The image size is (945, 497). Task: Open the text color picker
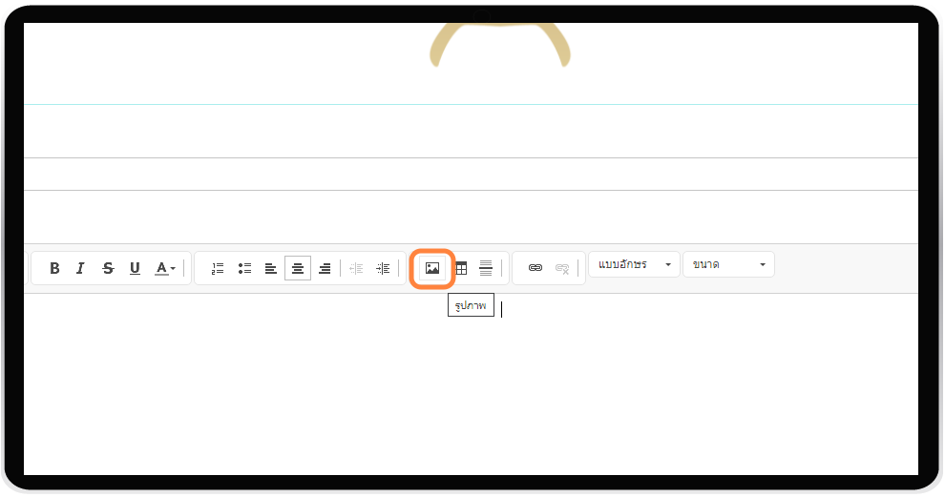click(x=164, y=268)
